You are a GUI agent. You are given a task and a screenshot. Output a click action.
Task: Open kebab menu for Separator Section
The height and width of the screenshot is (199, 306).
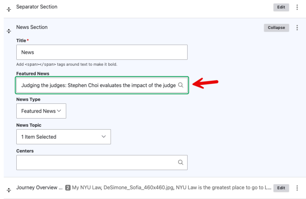coord(297,7)
